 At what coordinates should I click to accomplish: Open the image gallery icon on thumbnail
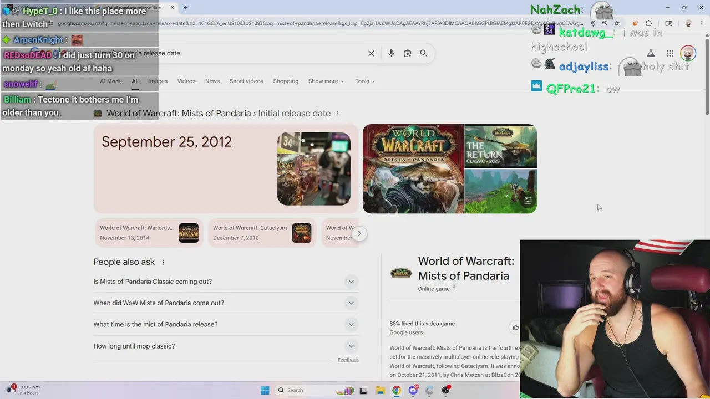click(528, 201)
